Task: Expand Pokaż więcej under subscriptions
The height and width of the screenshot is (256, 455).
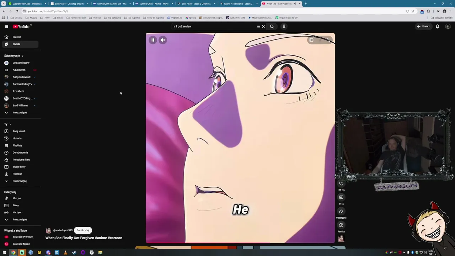Action: tap(20, 113)
